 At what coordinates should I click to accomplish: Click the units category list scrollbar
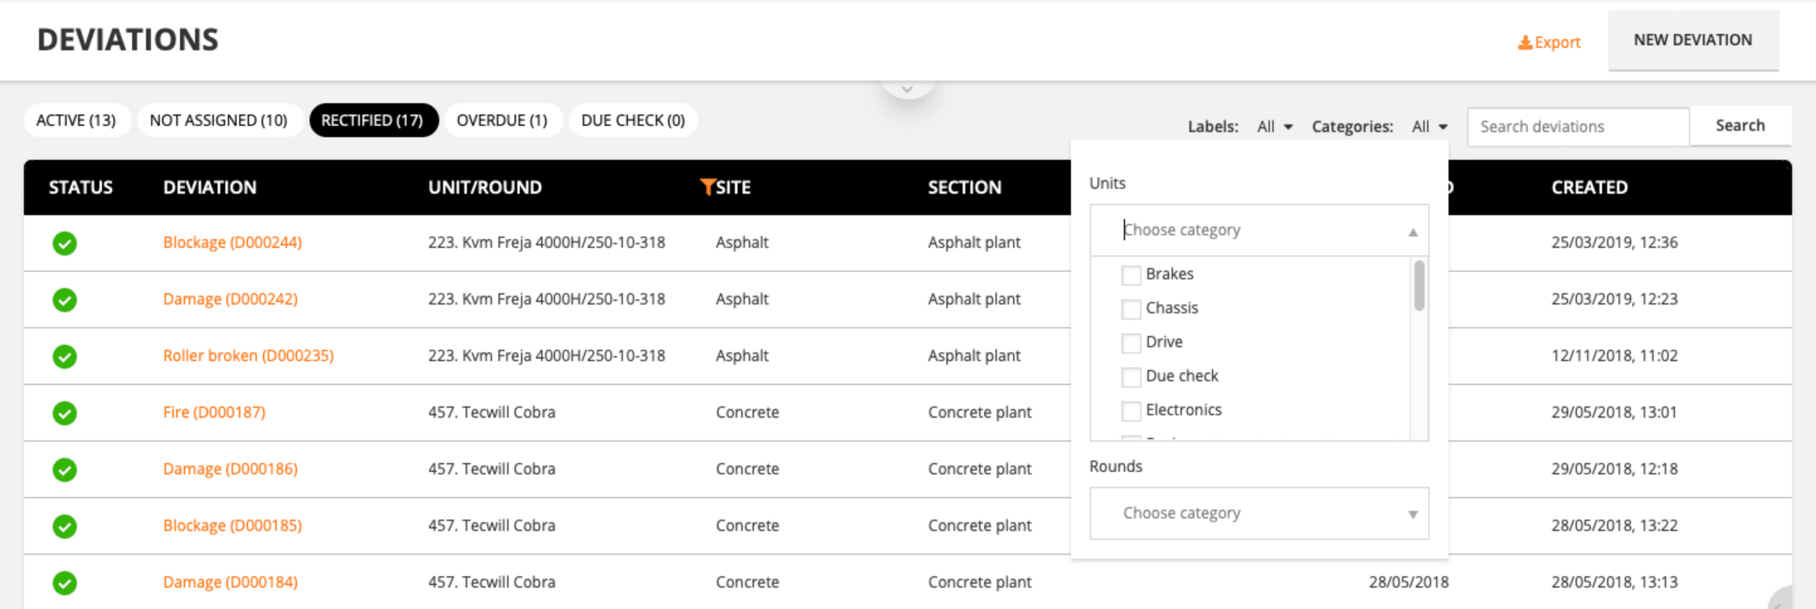pos(1419,286)
